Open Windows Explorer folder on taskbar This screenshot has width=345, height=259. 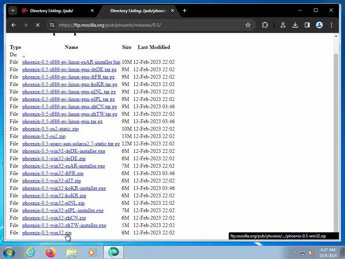pyautogui.click(x=72, y=252)
